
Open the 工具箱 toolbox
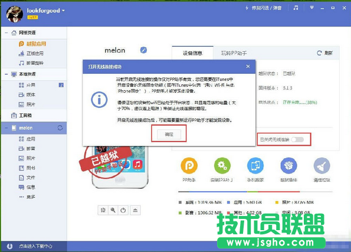21,116
